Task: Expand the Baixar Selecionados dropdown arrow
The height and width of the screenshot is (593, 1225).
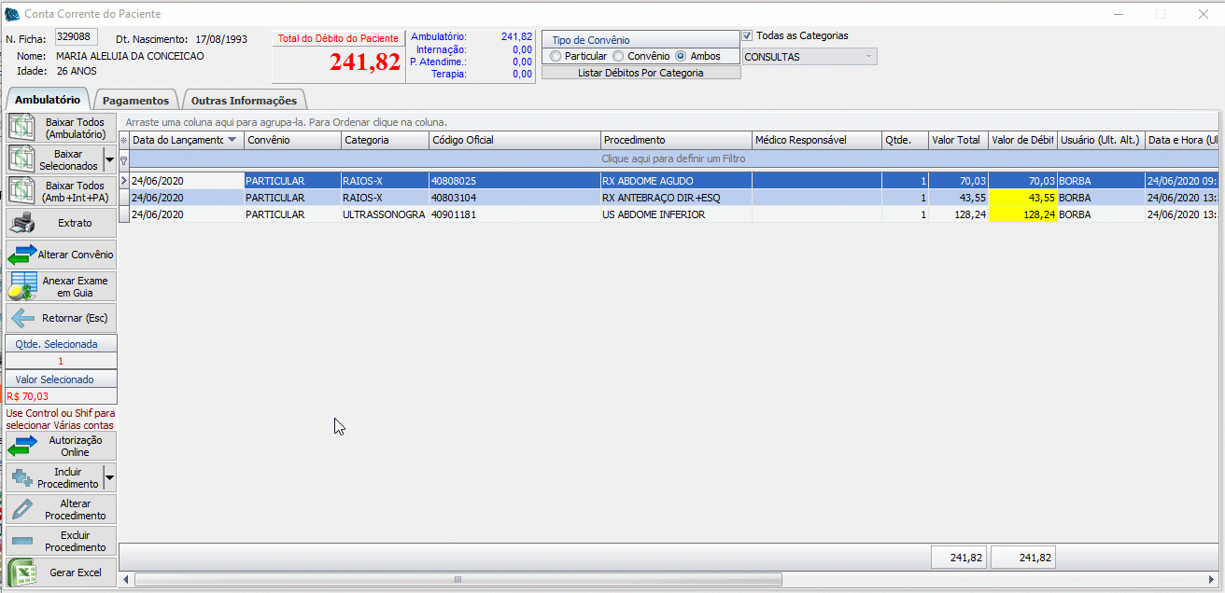Action: point(109,159)
